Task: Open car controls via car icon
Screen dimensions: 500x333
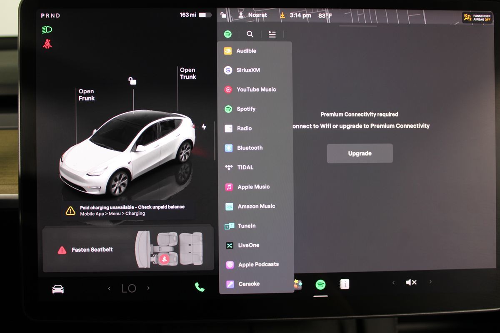Action: [x=58, y=289]
